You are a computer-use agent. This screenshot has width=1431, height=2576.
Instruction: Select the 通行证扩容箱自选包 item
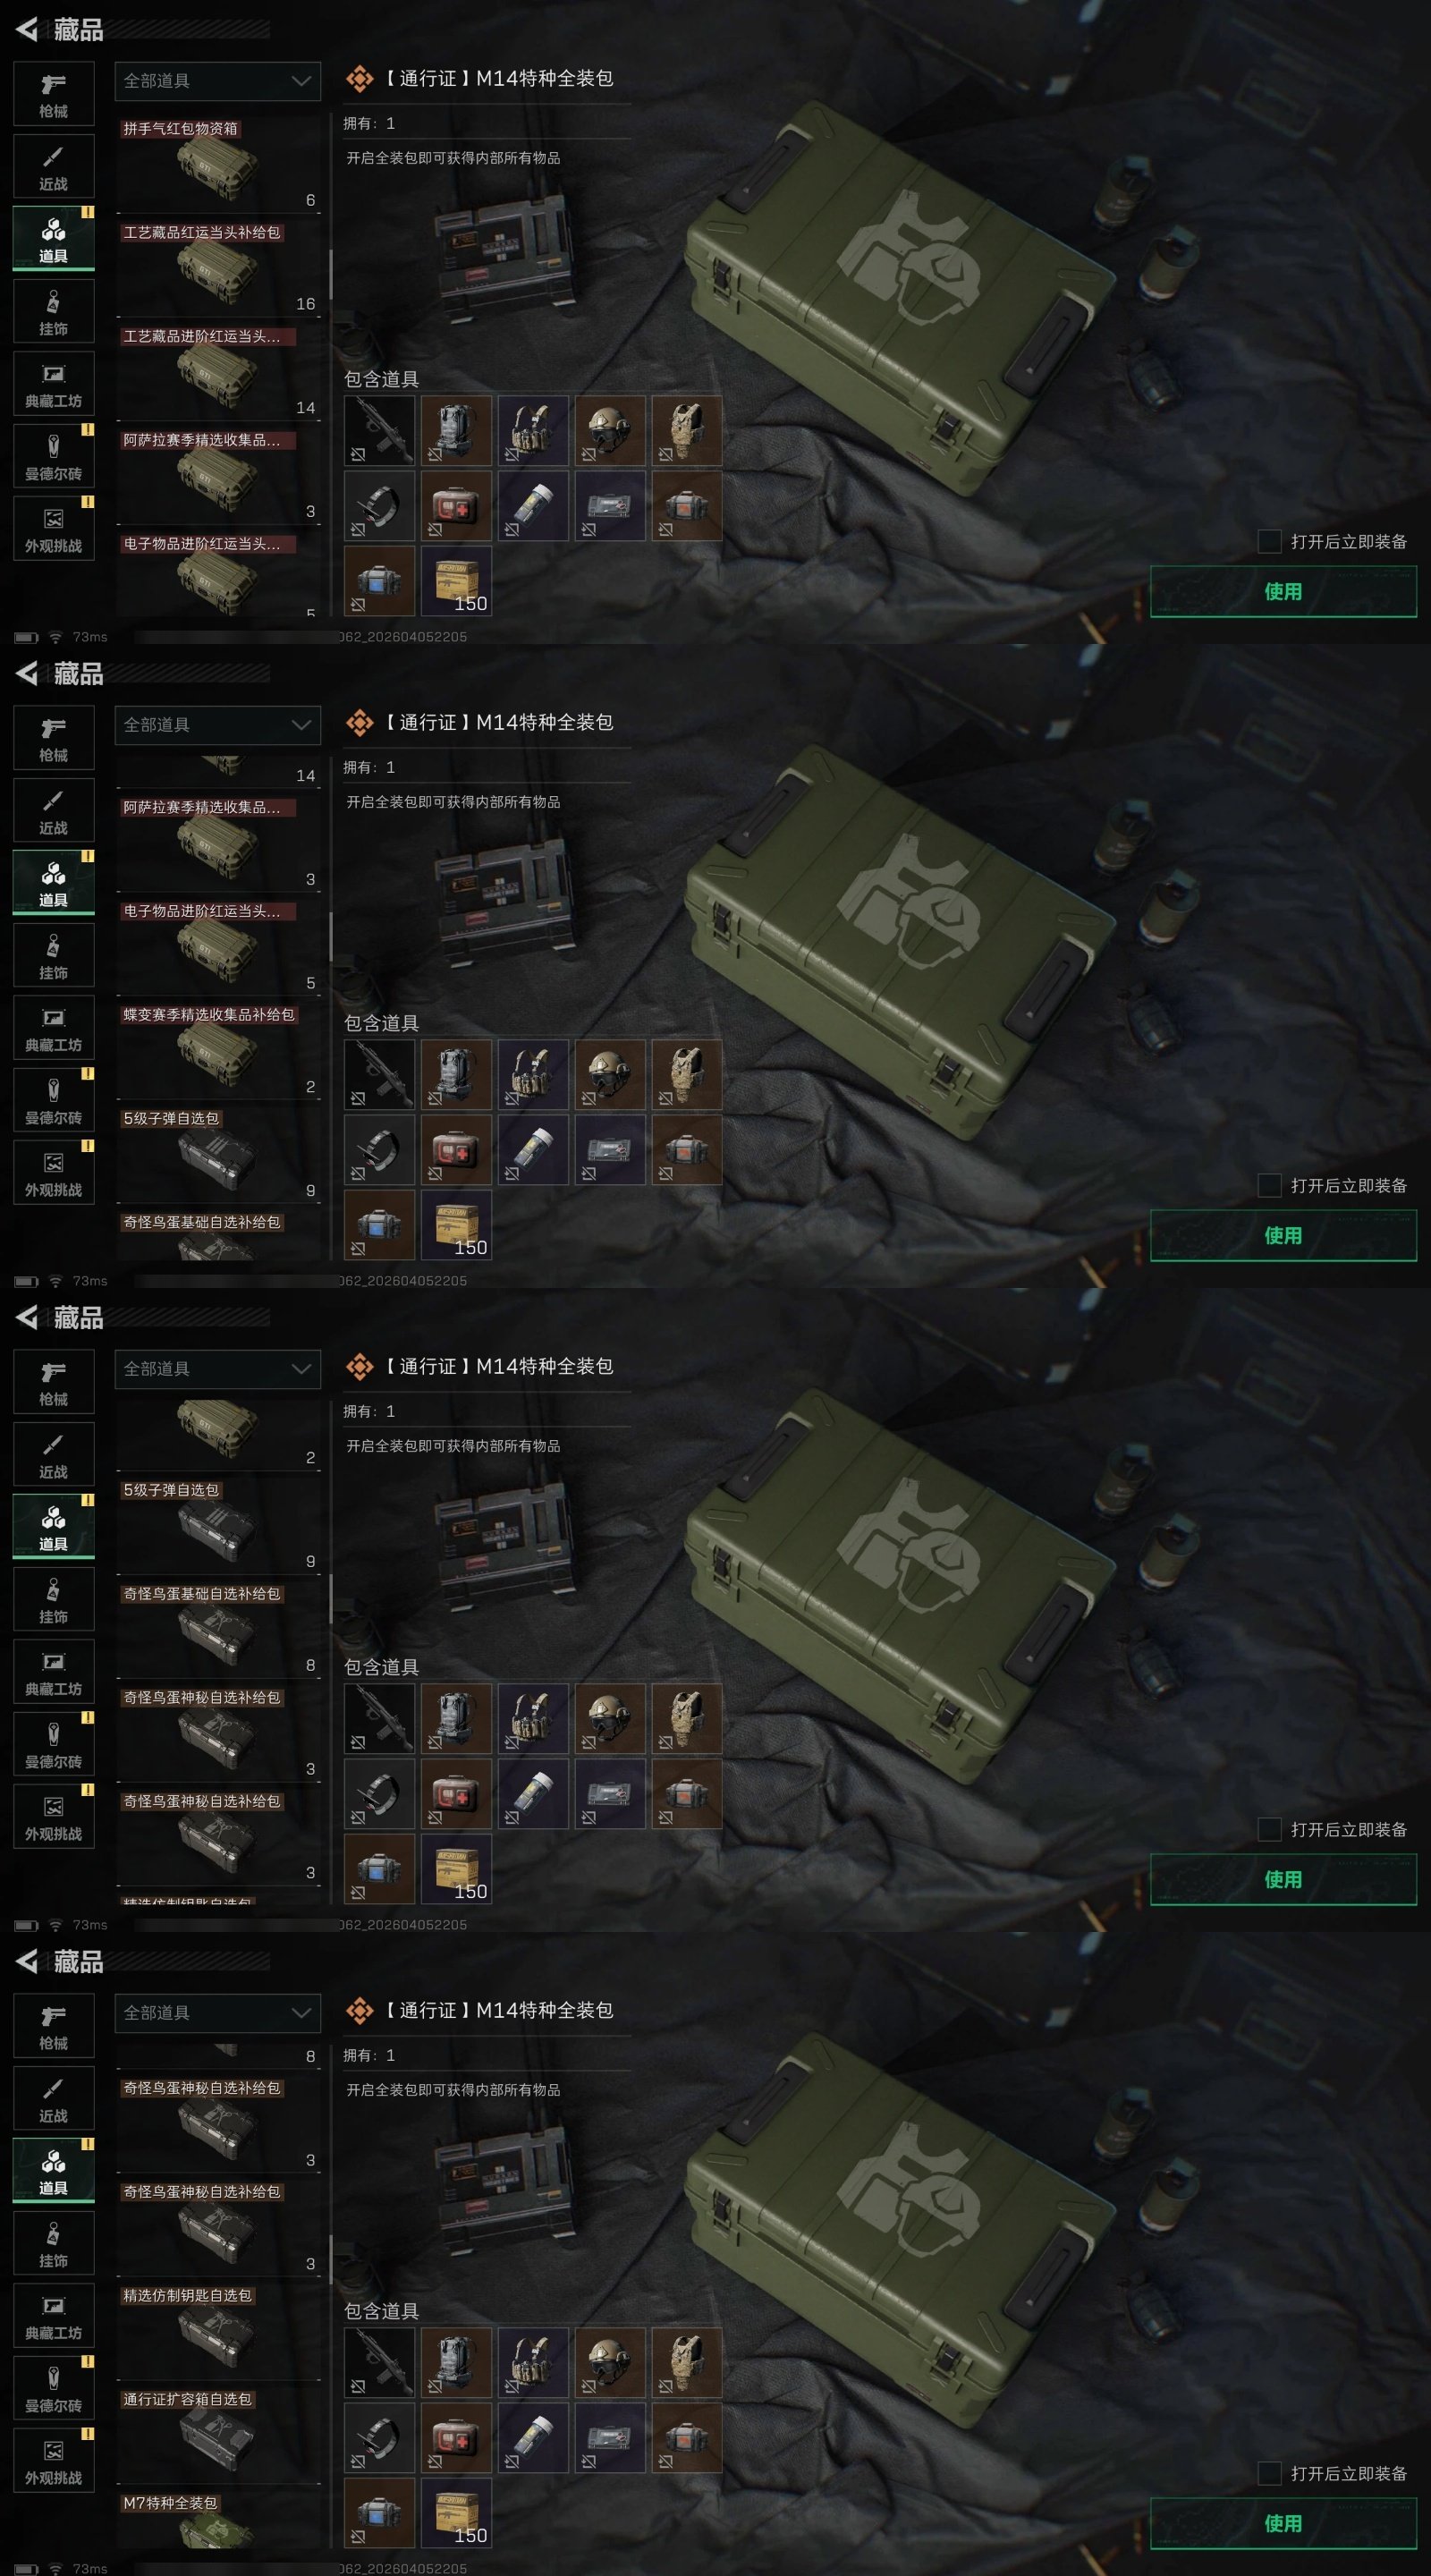click(x=218, y=2435)
